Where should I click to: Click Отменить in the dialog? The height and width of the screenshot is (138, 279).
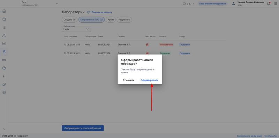pos(128,80)
